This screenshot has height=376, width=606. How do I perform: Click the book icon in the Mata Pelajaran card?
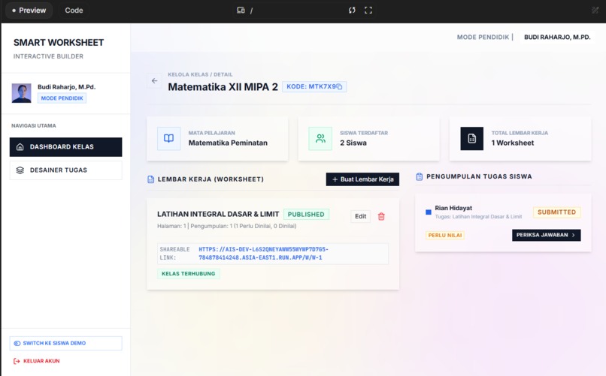169,138
